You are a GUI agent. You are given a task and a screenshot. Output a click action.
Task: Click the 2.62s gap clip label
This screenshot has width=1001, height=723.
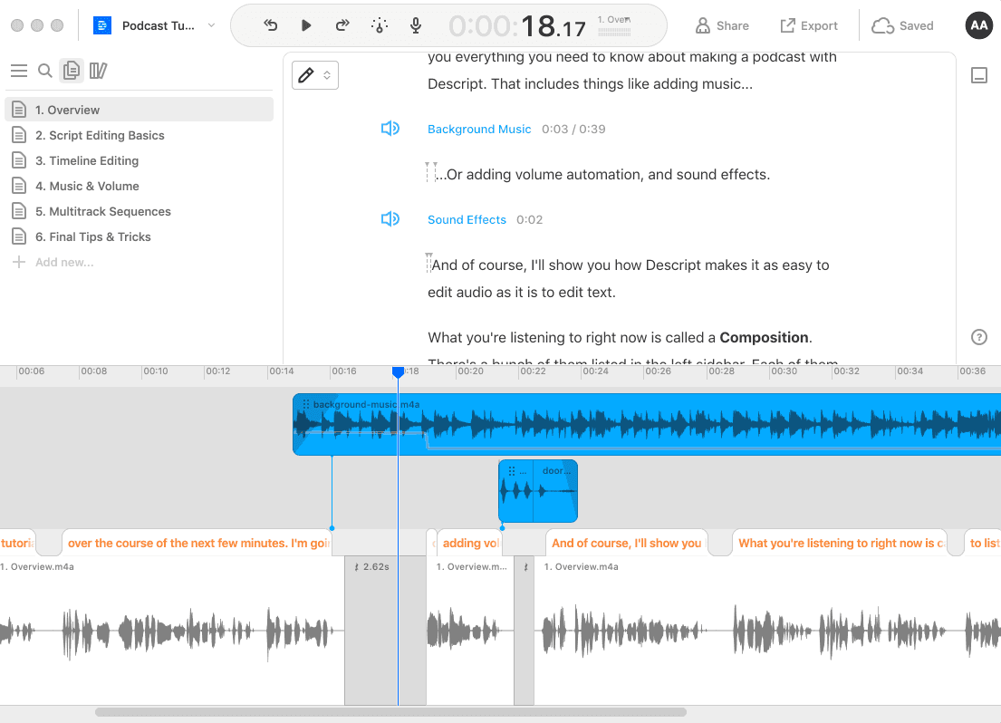click(x=372, y=566)
